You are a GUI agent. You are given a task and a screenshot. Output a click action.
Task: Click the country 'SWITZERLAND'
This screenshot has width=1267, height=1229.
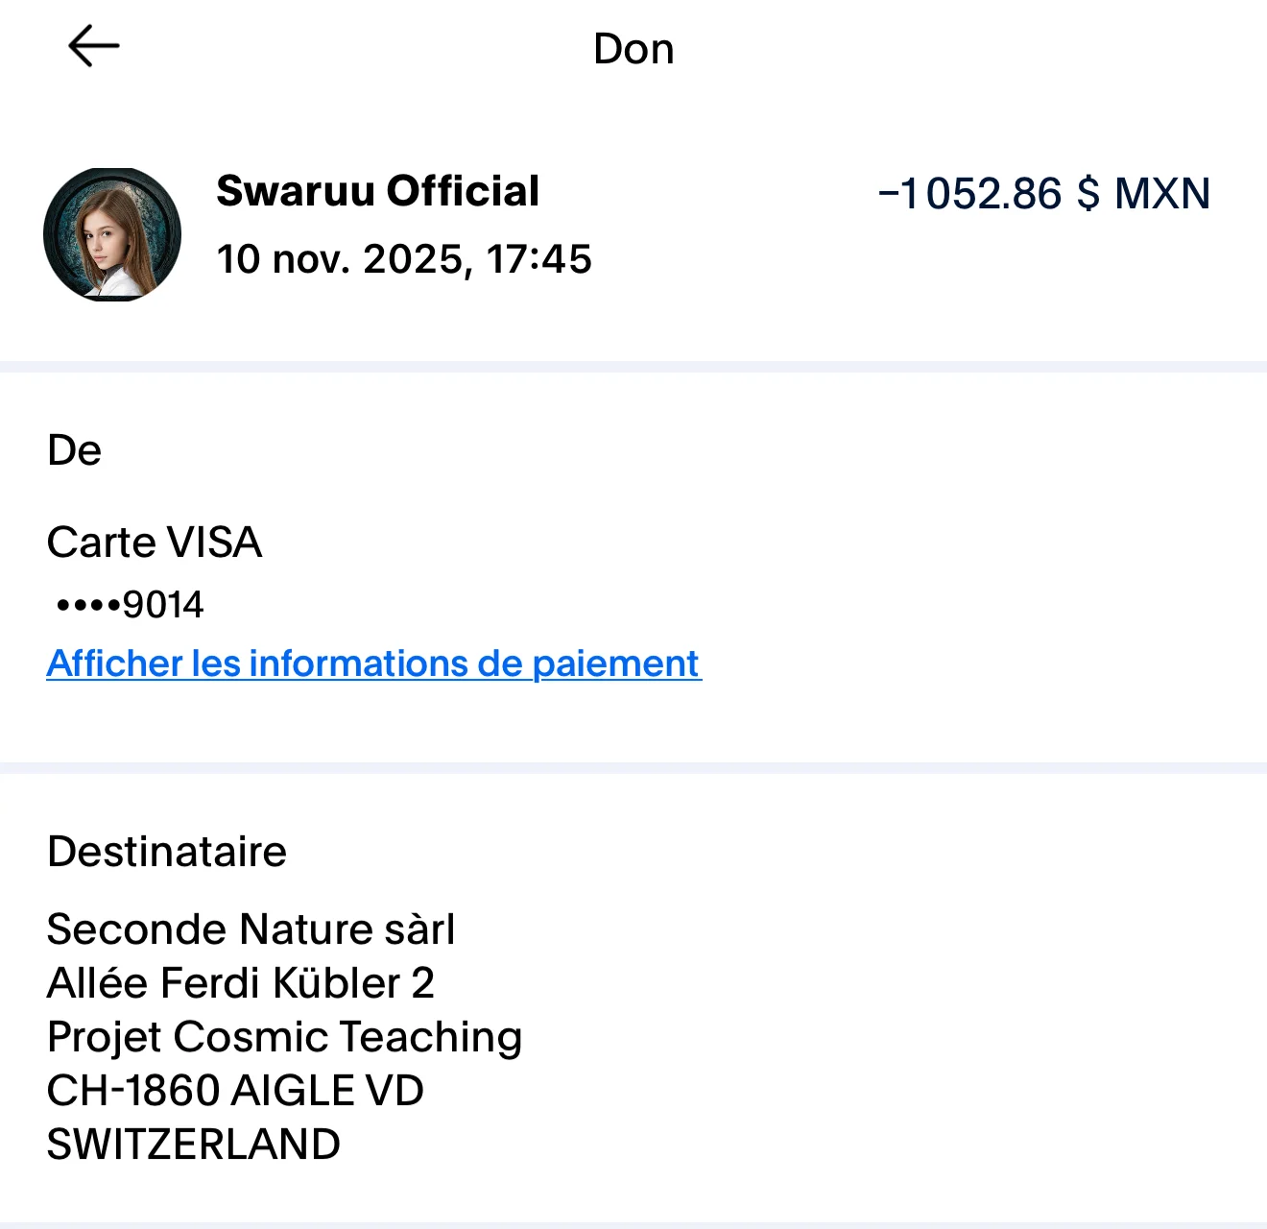tap(193, 1145)
